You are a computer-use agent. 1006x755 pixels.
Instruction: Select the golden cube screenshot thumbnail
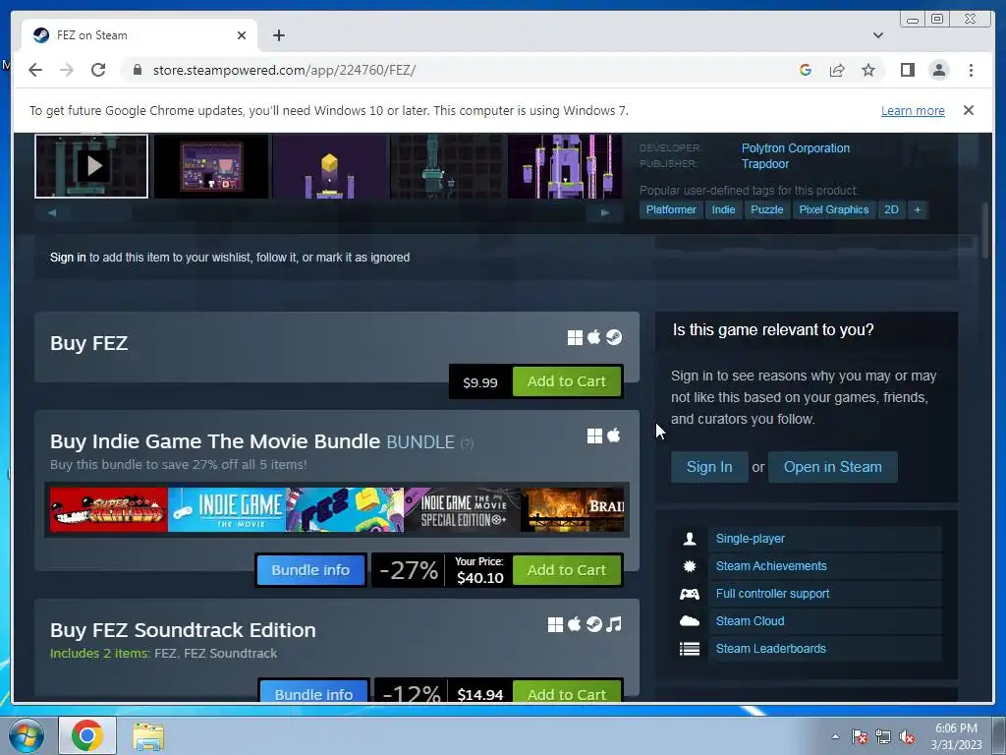[x=329, y=165]
